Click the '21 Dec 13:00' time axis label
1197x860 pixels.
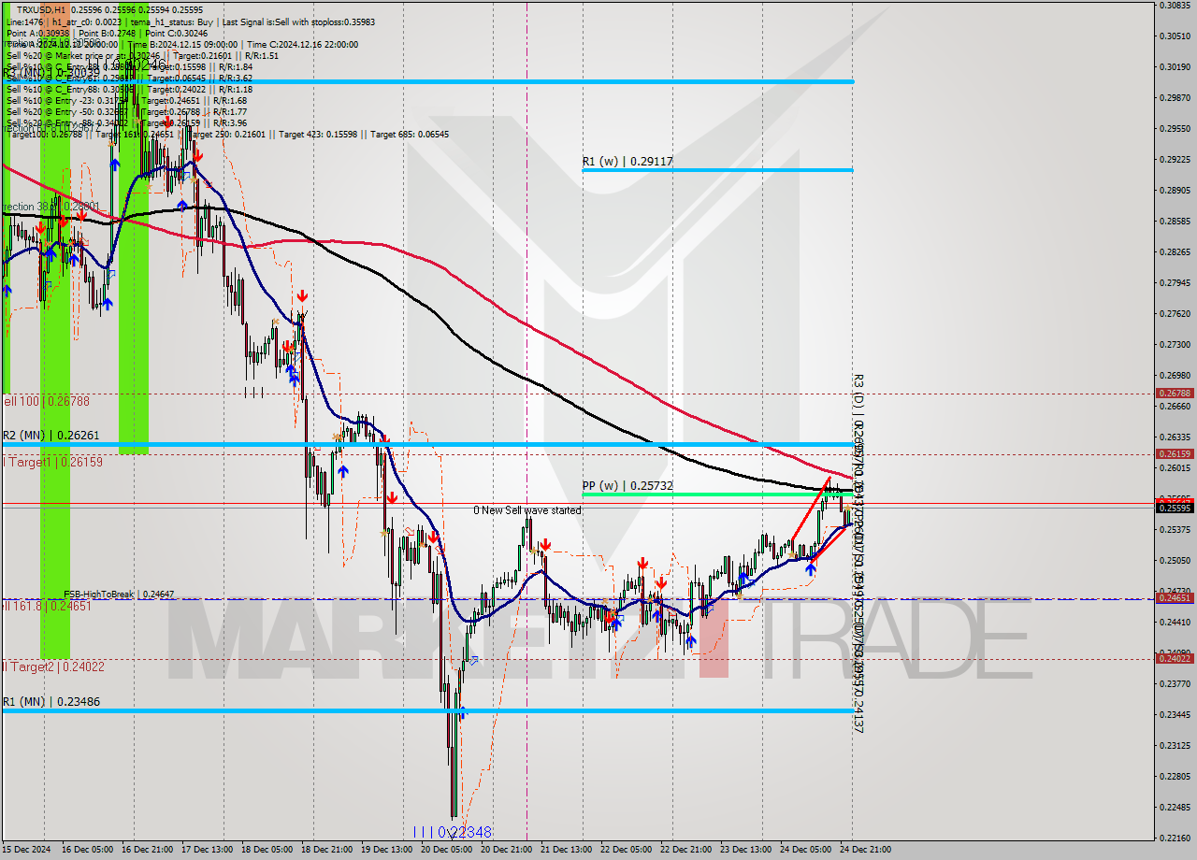click(x=564, y=850)
